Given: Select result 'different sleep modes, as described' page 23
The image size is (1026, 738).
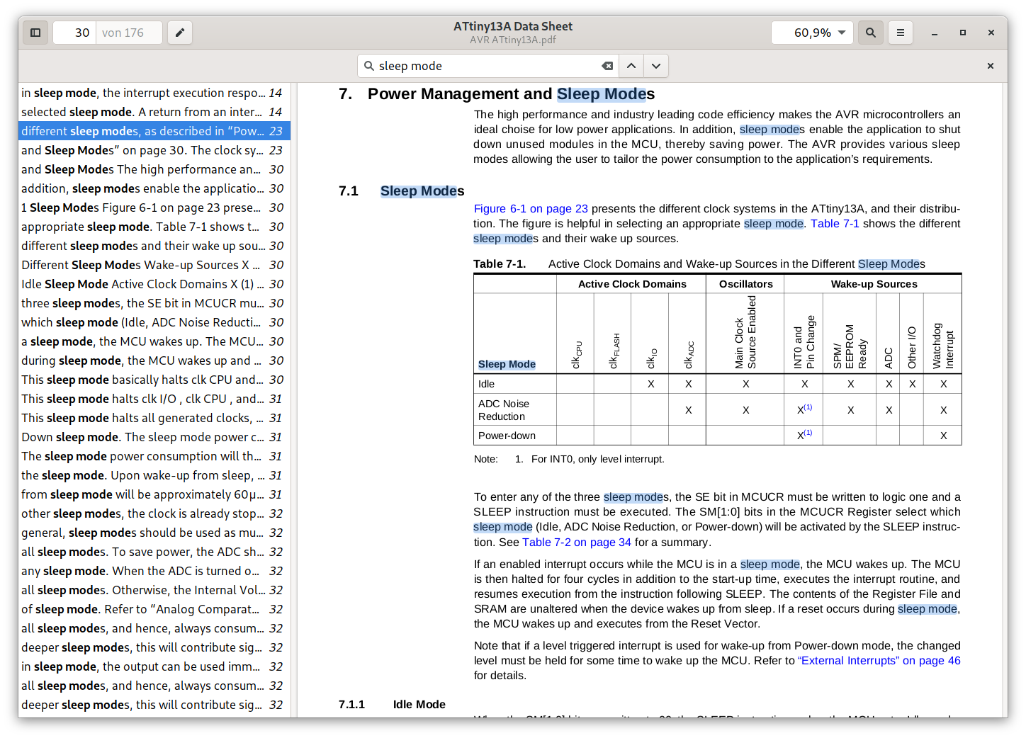Looking at the screenshot, I should coord(154,131).
